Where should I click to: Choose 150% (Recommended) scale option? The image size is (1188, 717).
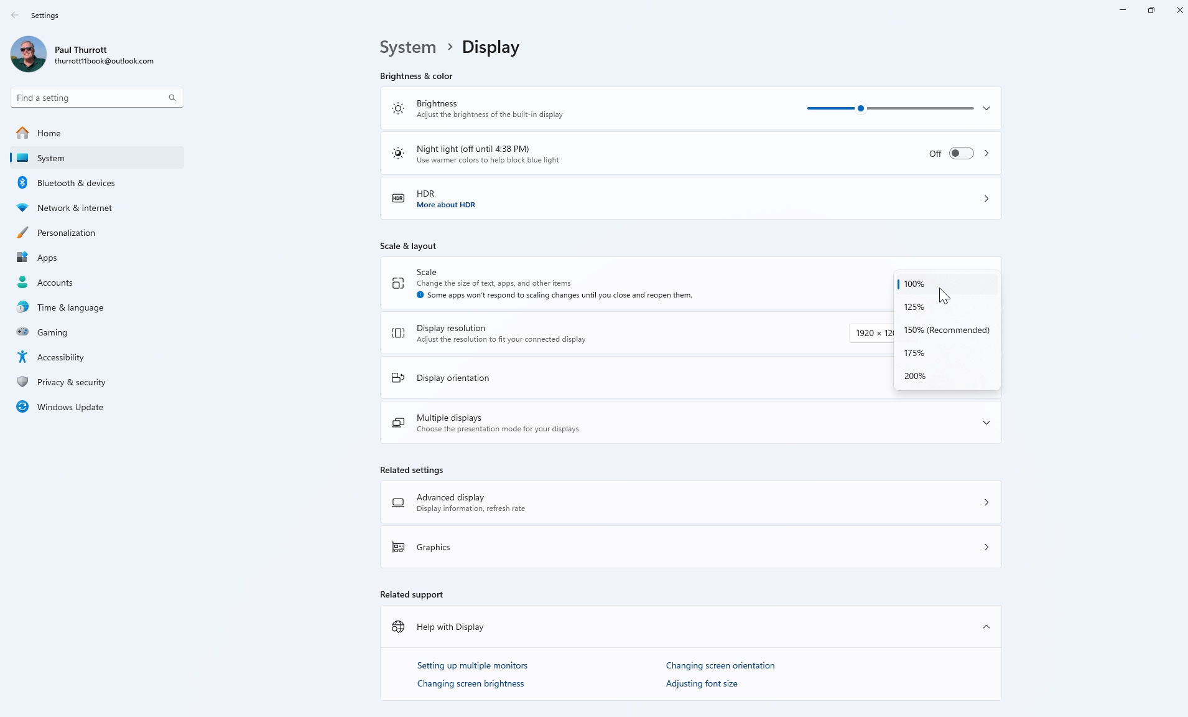[946, 330]
